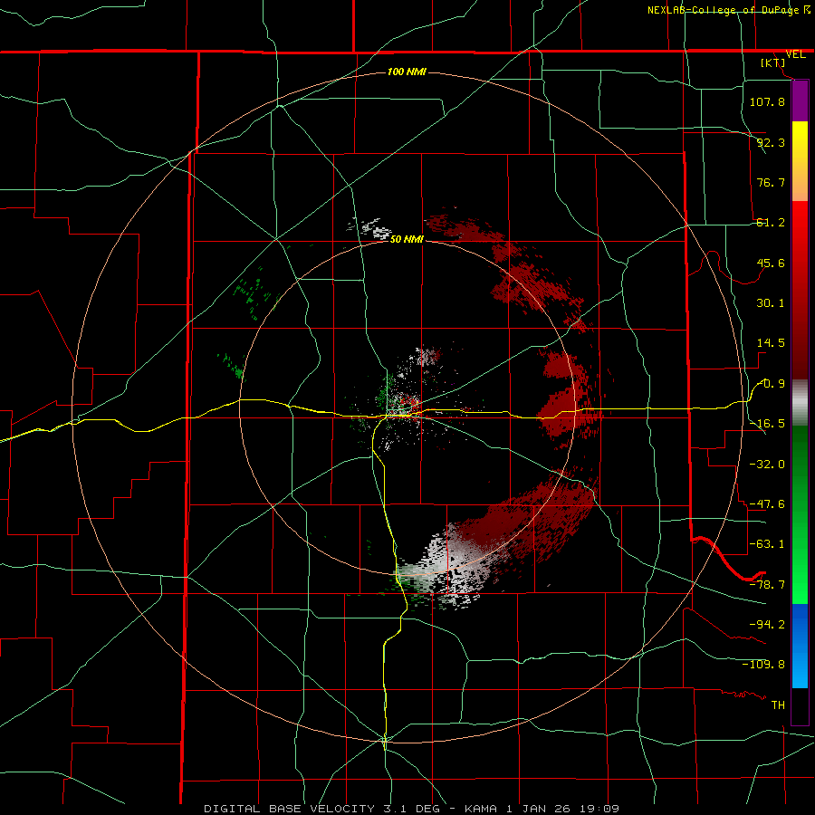Screen dimensions: 815x815
Task: Click the 30.1 velocity scale value
Action: pos(771,303)
